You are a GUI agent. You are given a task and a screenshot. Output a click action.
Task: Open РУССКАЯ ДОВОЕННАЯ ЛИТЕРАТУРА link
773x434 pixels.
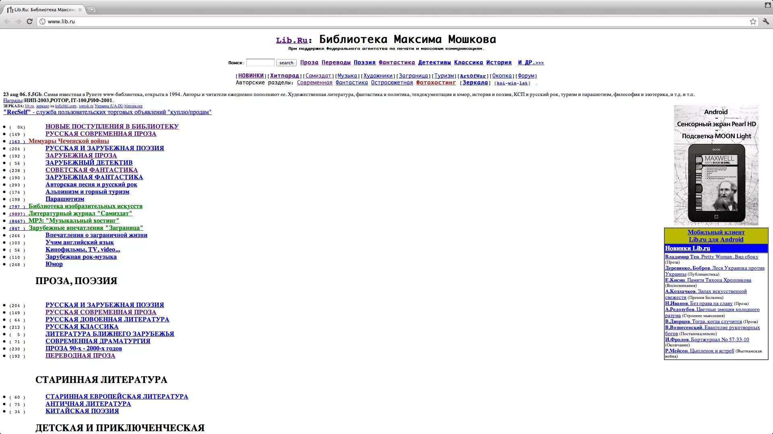pyautogui.click(x=107, y=319)
